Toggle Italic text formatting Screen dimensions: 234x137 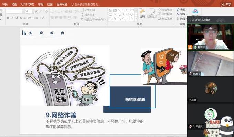coord(12,18)
